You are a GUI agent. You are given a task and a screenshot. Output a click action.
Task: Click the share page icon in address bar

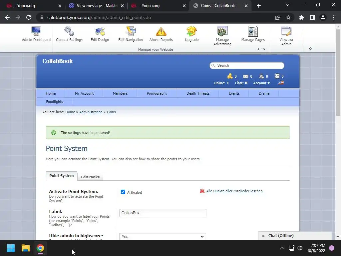click(278, 17)
